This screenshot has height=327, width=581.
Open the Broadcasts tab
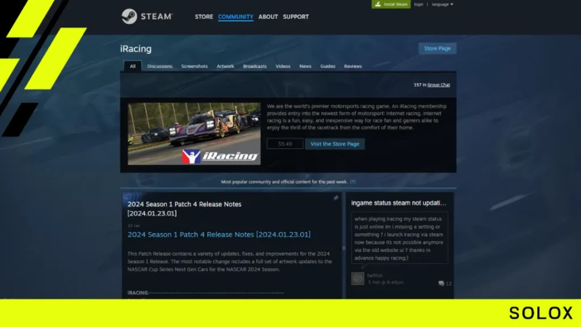pos(255,66)
